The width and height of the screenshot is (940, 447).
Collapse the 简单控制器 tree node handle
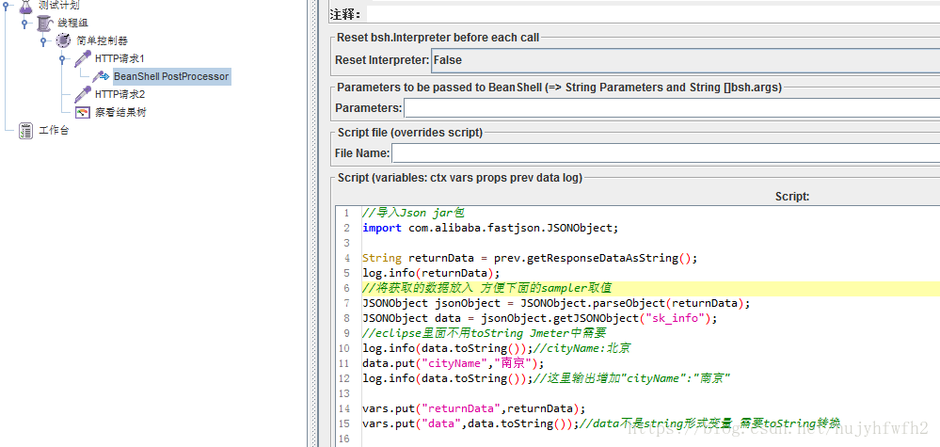[44, 40]
